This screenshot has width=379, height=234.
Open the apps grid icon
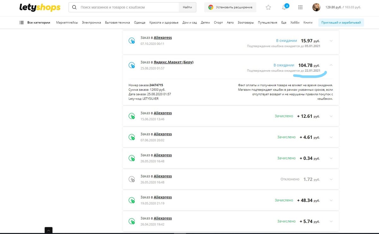[x=300, y=7]
